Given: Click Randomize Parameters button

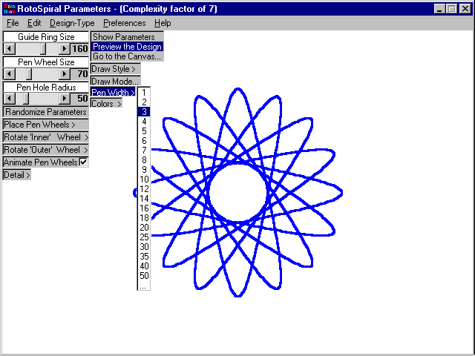Looking at the screenshot, I should coord(45,112).
